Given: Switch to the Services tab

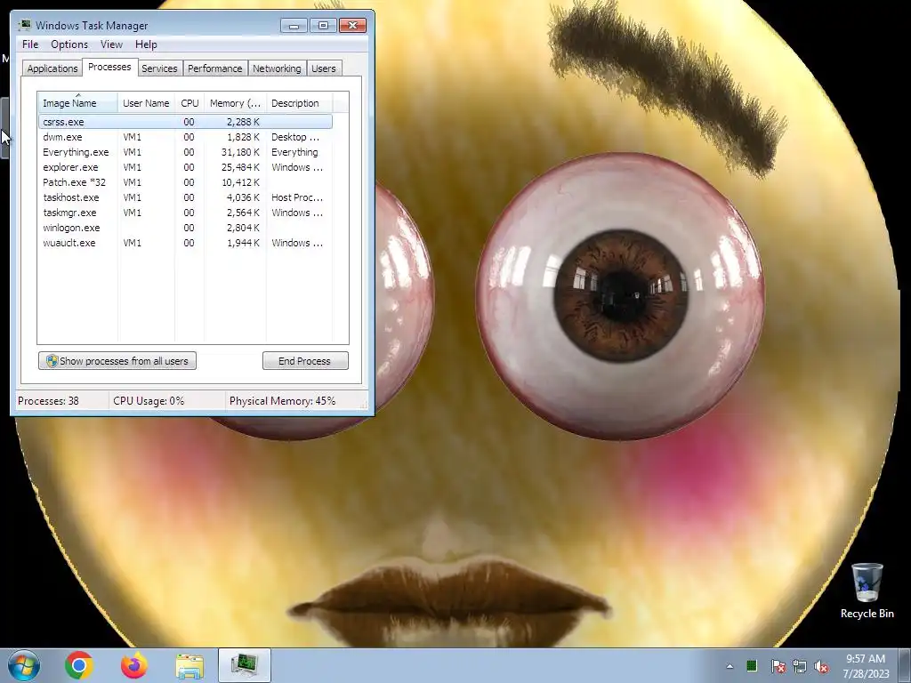Looking at the screenshot, I should pyautogui.click(x=159, y=68).
